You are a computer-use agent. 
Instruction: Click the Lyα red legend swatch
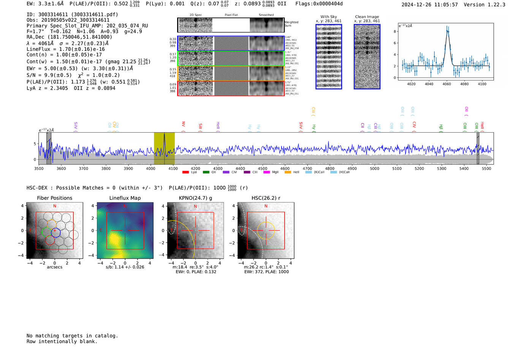coord(185,172)
